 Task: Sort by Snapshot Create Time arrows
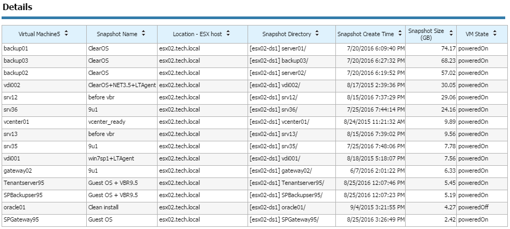pyautogui.click(x=399, y=33)
